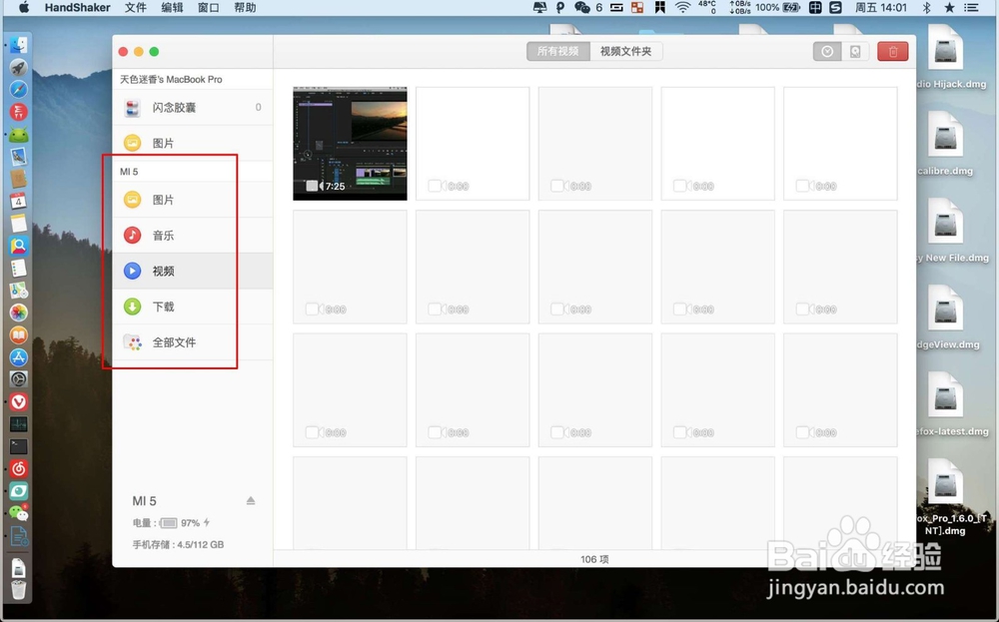Click the Sogou S input icon
Viewport: 999px width, 622px height.
pyautogui.click(x=836, y=8)
